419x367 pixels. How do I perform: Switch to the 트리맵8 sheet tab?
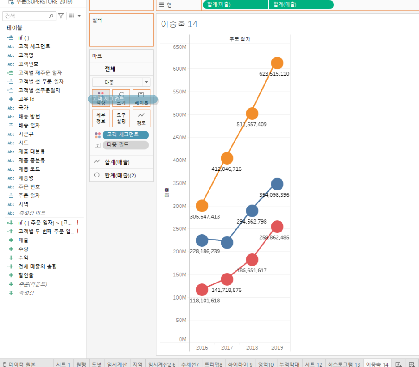pos(213,364)
